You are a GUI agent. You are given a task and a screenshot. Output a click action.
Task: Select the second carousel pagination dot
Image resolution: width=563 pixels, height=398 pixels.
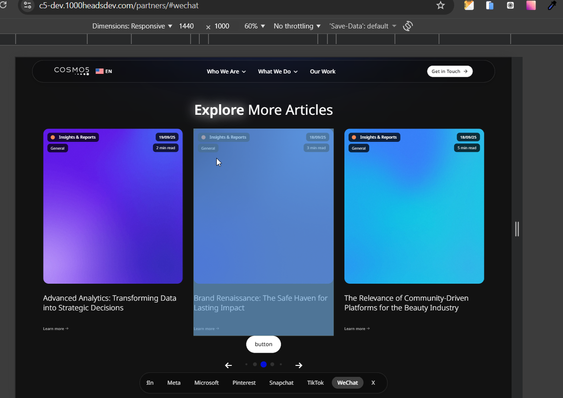pos(255,364)
